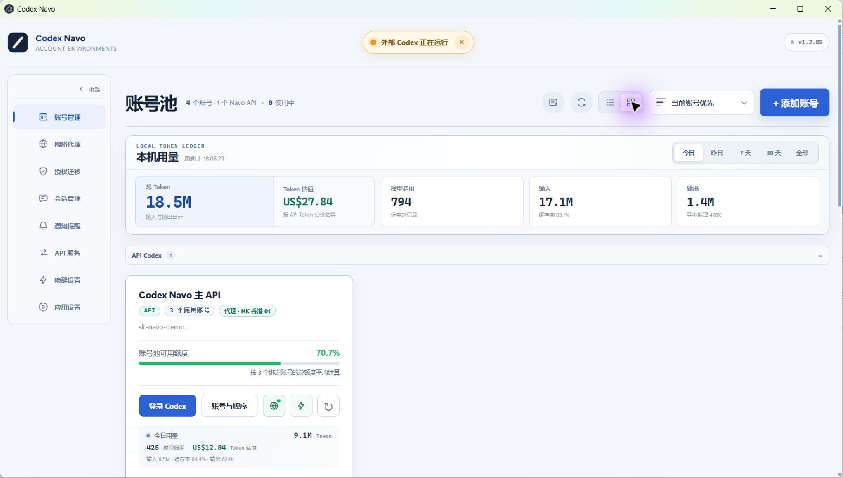
Task: Select the 全部 range tab
Action: [x=802, y=153]
